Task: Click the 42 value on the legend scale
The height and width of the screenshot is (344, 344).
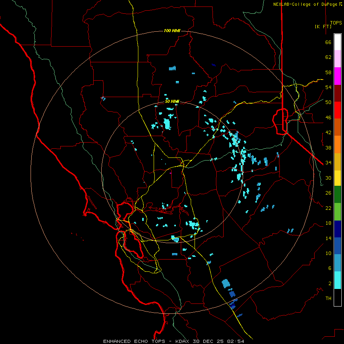Action: (328, 133)
